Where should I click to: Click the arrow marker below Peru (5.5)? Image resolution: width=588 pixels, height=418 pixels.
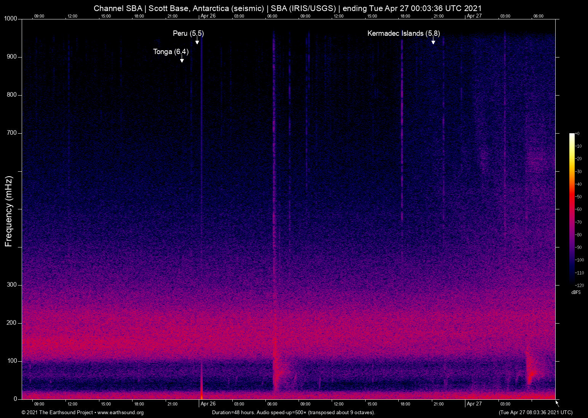(197, 41)
